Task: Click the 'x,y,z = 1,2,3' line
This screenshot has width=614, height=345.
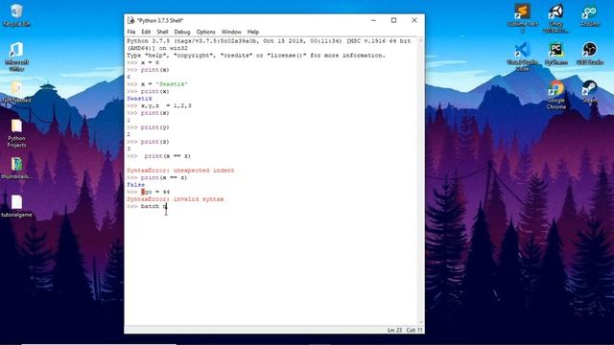Action: point(159,105)
